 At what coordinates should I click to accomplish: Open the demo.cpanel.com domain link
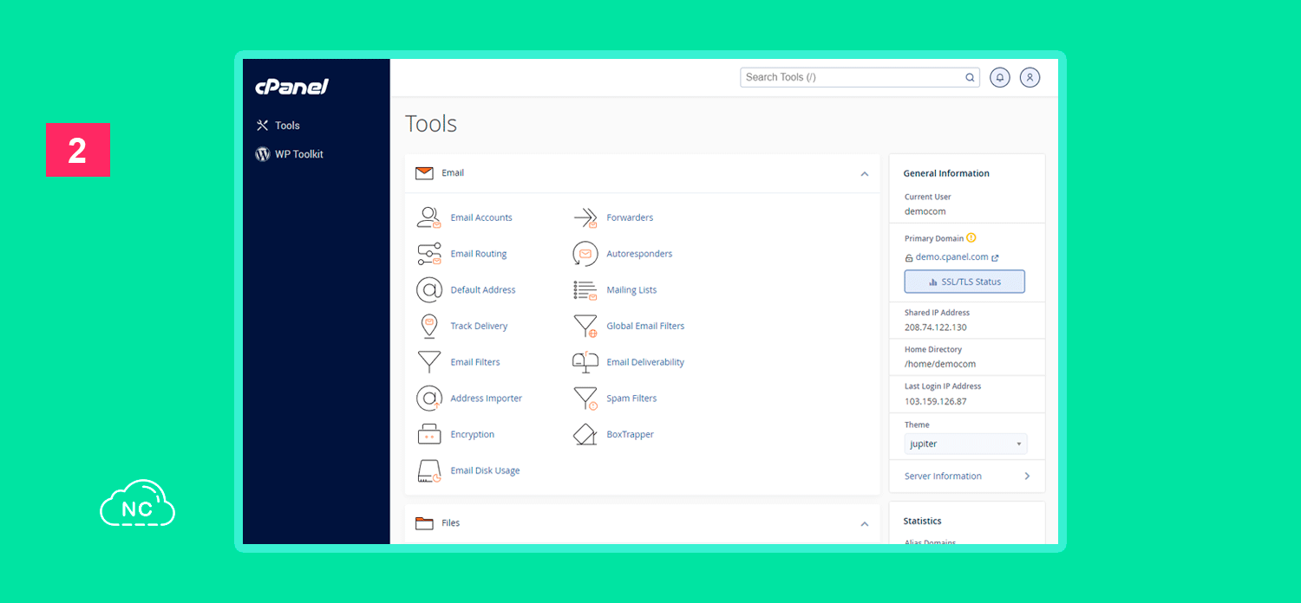coord(951,257)
